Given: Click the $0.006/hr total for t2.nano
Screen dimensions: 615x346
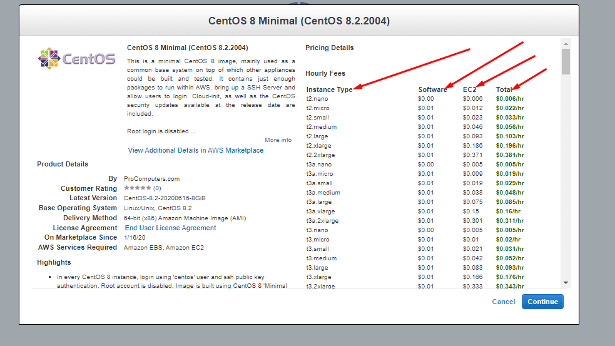Looking at the screenshot, I should pos(510,99).
